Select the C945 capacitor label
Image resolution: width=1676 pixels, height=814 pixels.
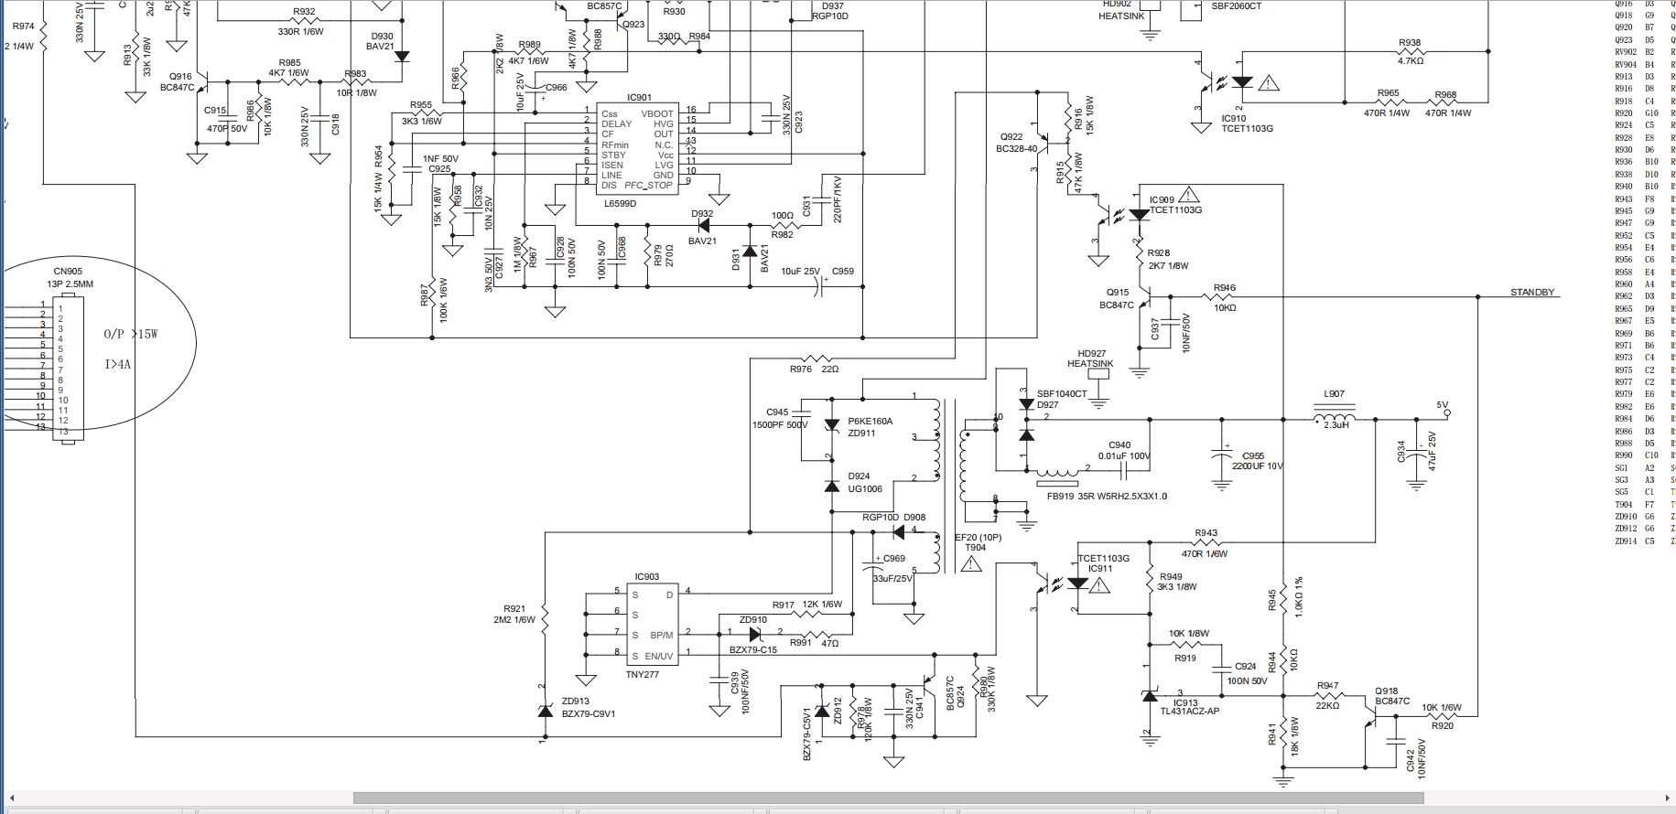point(777,412)
